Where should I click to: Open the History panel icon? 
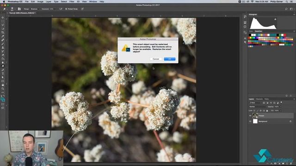pyautogui.click(x=245, y=17)
